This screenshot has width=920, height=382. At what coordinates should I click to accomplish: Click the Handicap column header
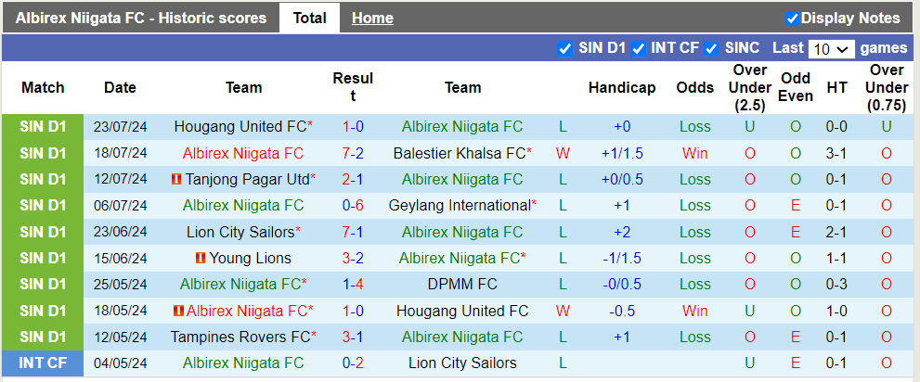pyautogui.click(x=622, y=88)
